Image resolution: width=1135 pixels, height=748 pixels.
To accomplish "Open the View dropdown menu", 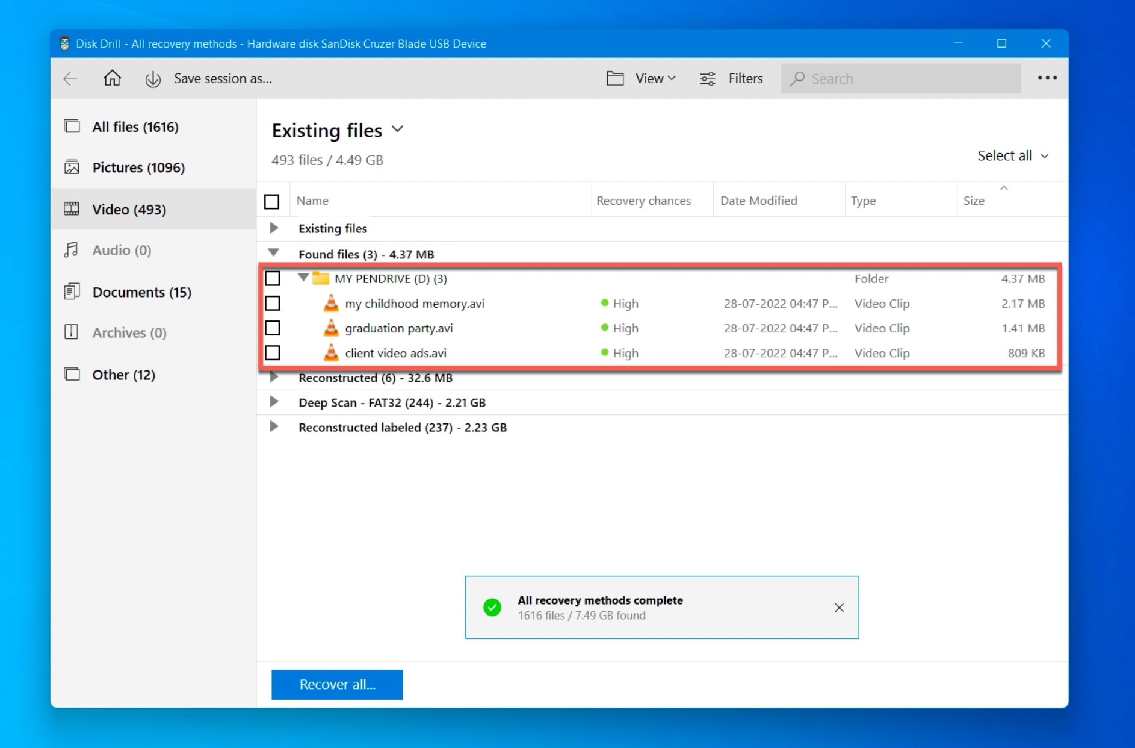I will 655,78.
